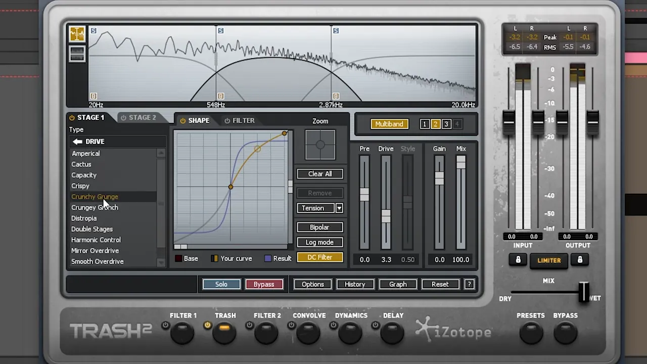This screenshot has height=364, width=647.
Task: Solo the band at 548Hz top S
Action: coord(220,31)
